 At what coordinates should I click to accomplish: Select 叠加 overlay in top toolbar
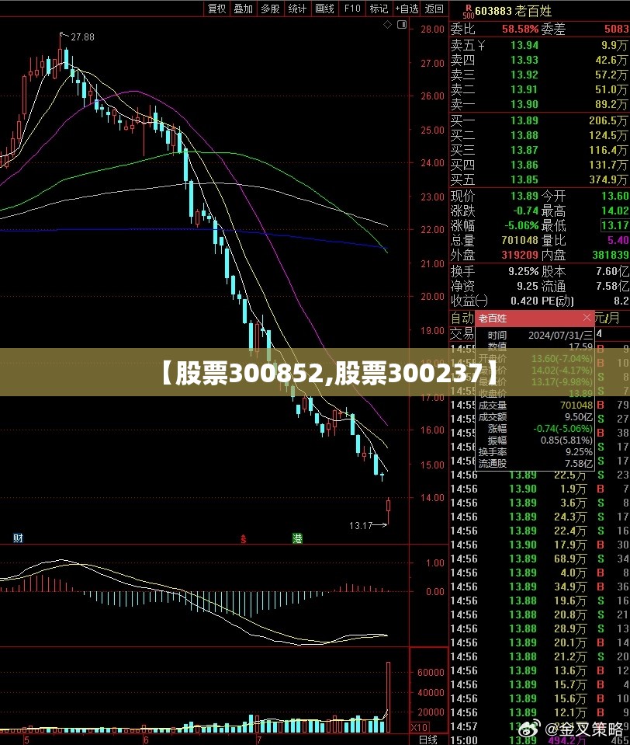244,9
